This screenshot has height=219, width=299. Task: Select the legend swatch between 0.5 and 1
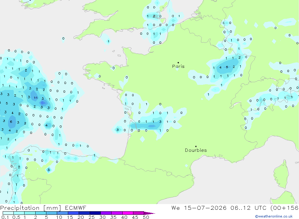click(19, 213)
